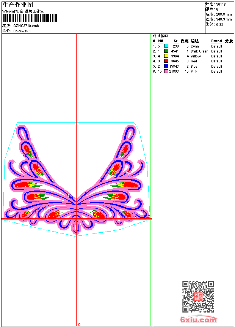Click the N# column header
This screenshot has width=235, height=327.
tap(160, 41)
